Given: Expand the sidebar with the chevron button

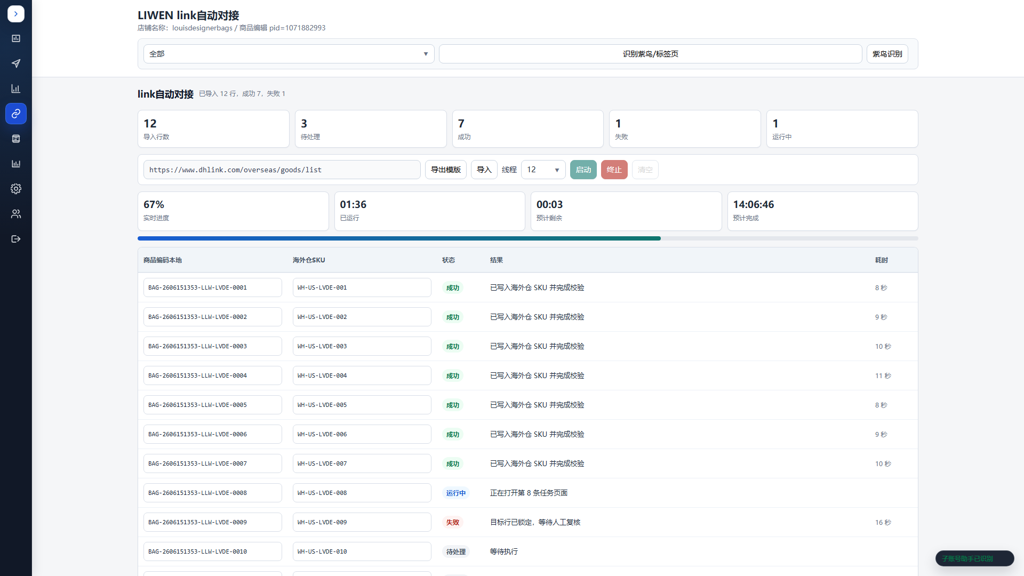Looking at the screenshot, I should [x=16, y=14].
